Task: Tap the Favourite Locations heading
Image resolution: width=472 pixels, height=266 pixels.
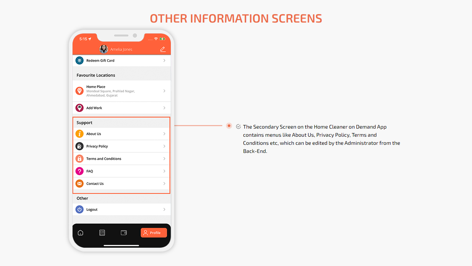Action: tap(96, 75)
